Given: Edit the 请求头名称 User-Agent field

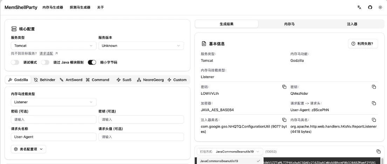Looking at the screenshot, I should (54, 137).
